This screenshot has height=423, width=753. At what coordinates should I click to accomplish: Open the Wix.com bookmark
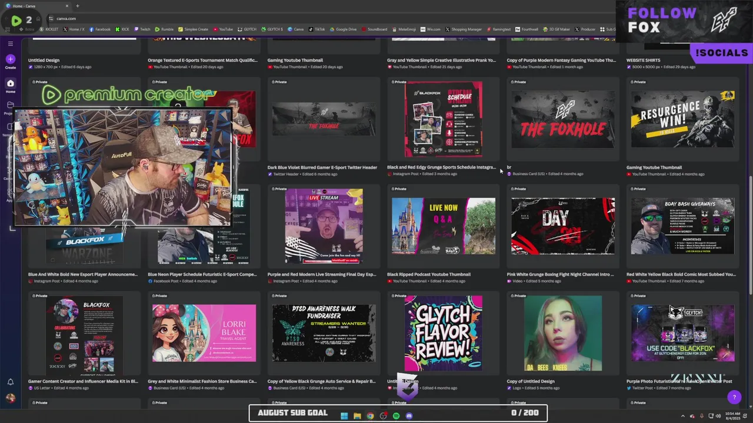point(431,29)
